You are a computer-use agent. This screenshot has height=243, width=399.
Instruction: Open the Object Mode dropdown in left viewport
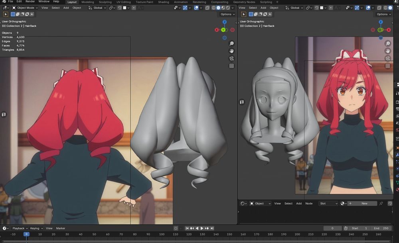(x=25, y=8)
